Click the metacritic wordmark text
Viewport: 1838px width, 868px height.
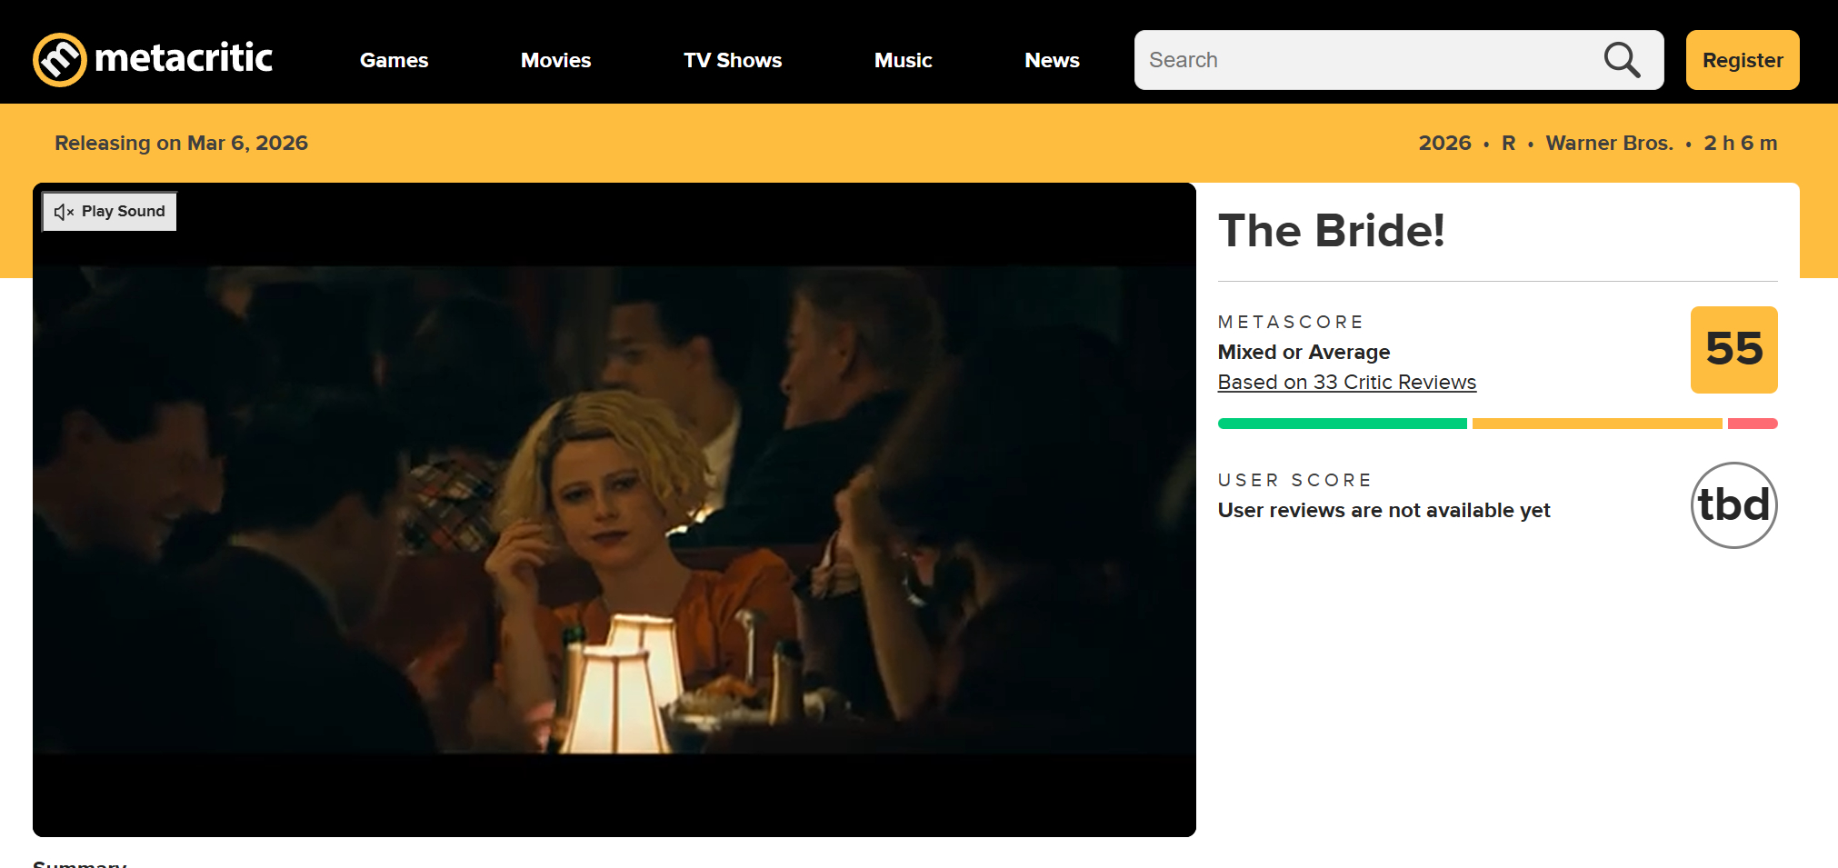click(184, 58)
